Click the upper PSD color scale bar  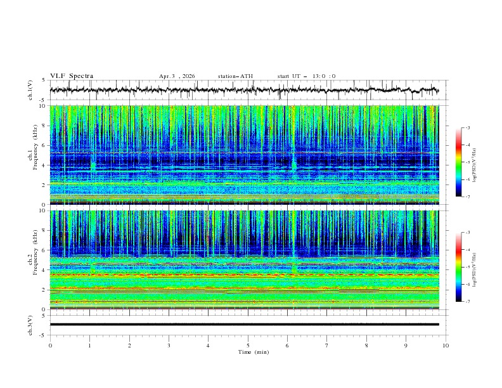458,162
